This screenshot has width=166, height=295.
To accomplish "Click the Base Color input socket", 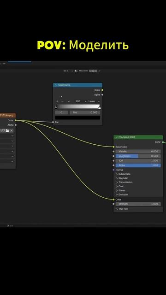I will pos(113,147).
